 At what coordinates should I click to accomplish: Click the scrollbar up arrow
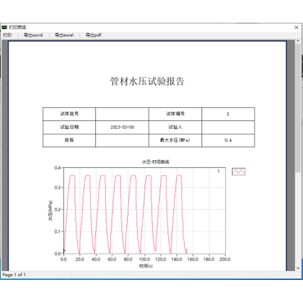tap(298, 41)
